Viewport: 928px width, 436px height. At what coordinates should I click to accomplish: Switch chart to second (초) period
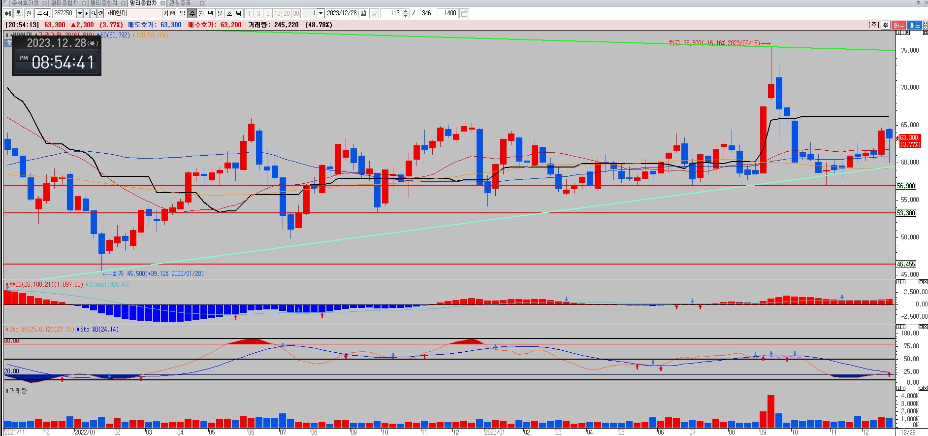pyautogui.click(x=229, y=13)
